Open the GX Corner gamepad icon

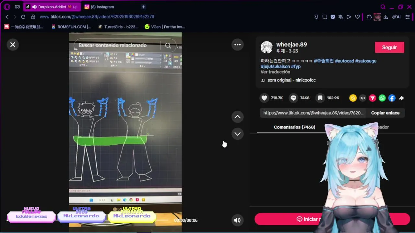pos(17,7)
